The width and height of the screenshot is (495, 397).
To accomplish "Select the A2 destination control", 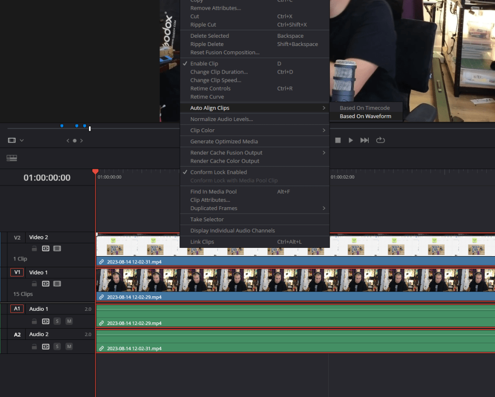I will click(x=17, y=335).
